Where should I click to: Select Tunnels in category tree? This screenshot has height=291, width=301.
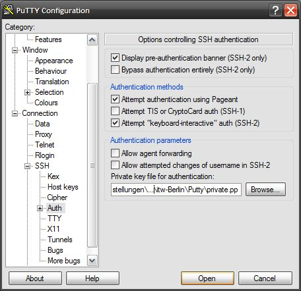click(60, 240)
